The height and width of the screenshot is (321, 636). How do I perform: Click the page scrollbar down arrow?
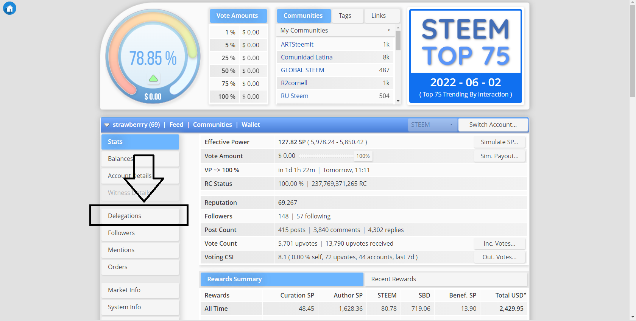pos(633,317)
